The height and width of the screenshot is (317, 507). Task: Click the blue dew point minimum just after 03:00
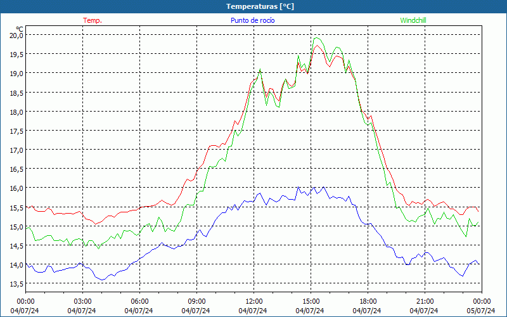click(103, 280)
